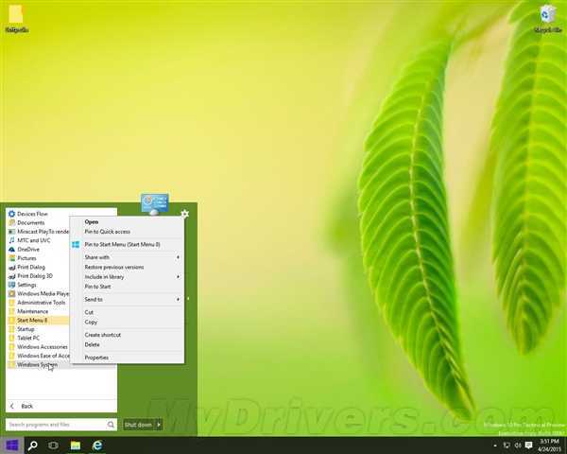Click the user account picture tile

coord(155,203)
